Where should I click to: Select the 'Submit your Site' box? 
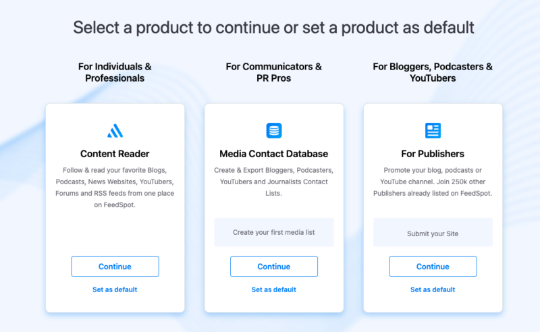click(x=433, y=233)
